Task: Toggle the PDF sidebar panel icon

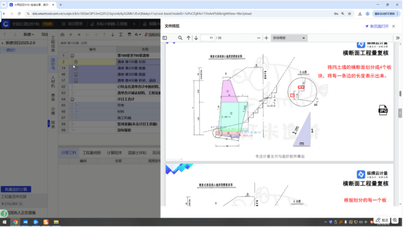Action: [x=165, y=38]
